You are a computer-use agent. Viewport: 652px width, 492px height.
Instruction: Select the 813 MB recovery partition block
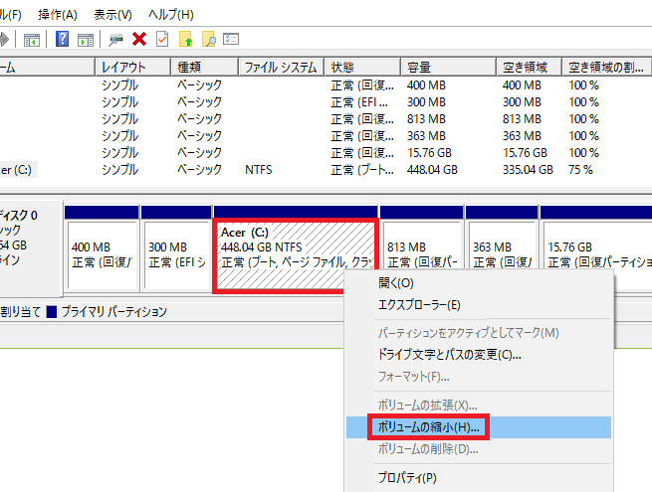coord(421,254)
